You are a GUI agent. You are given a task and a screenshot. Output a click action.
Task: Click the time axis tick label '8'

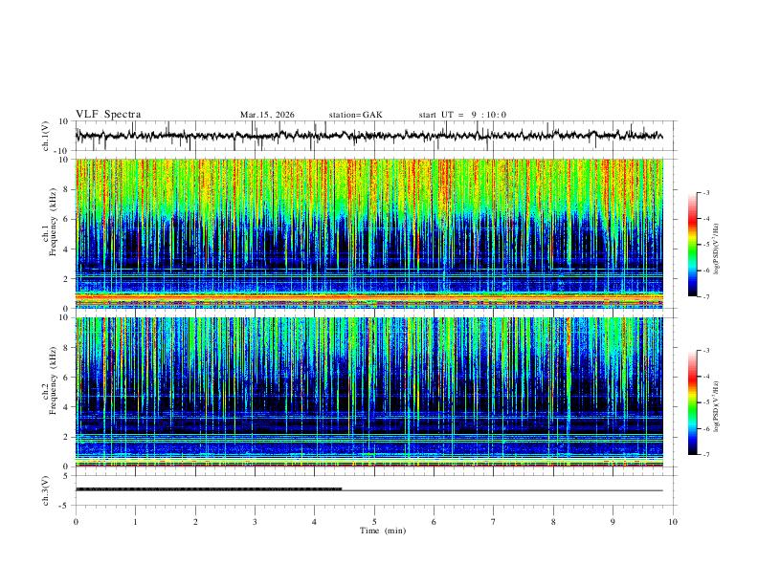tap(553, 522)
